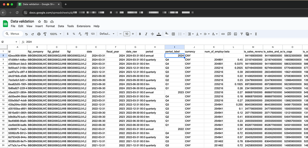Click the Format as percent button

(x=74, y=34)
